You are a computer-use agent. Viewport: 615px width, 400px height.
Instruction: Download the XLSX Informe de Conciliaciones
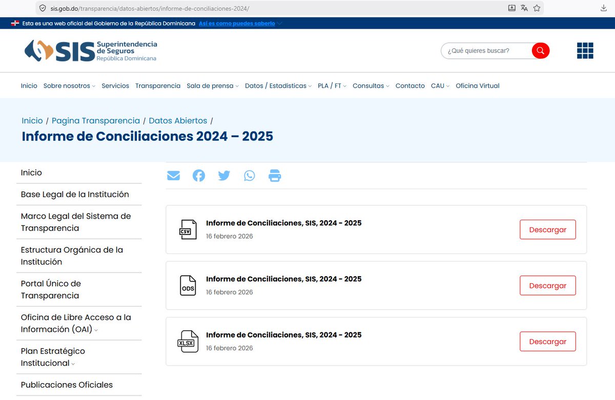(548, 341)
